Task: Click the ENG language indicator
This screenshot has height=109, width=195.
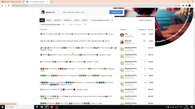Action: [181, 107]
